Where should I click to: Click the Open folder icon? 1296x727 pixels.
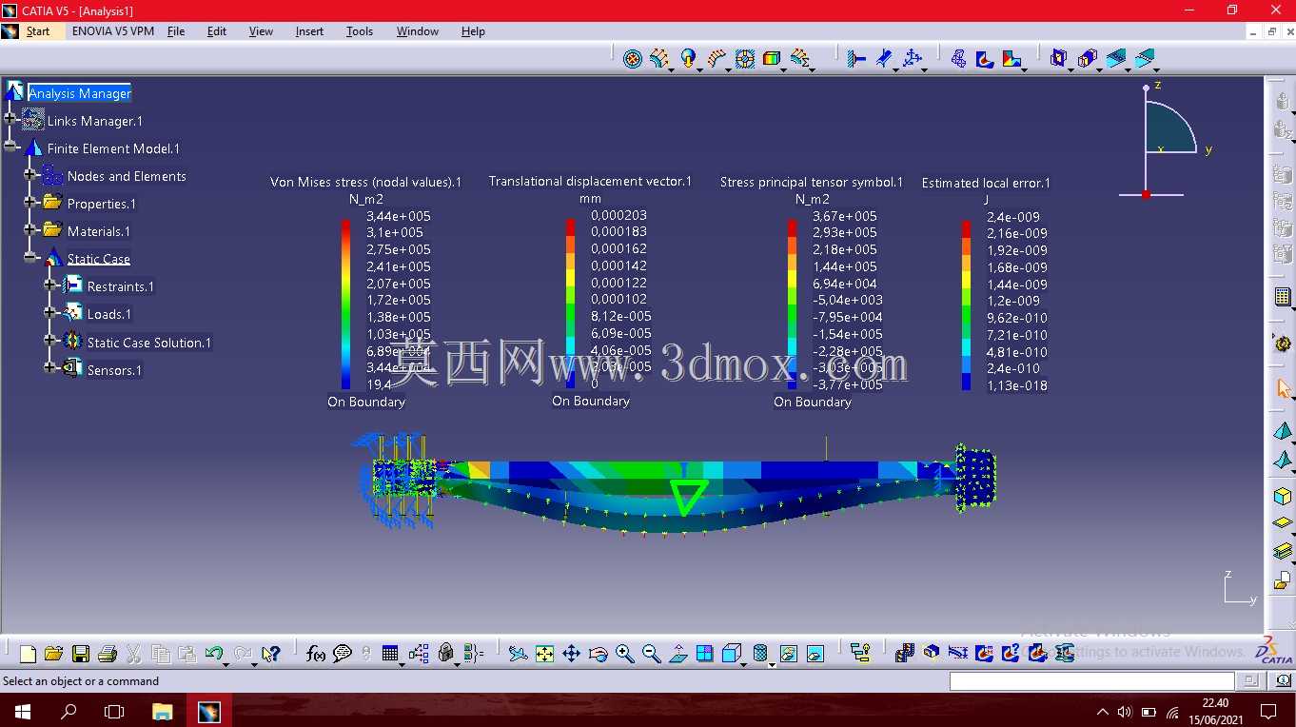pyautogui.click(x=53, y=654)
